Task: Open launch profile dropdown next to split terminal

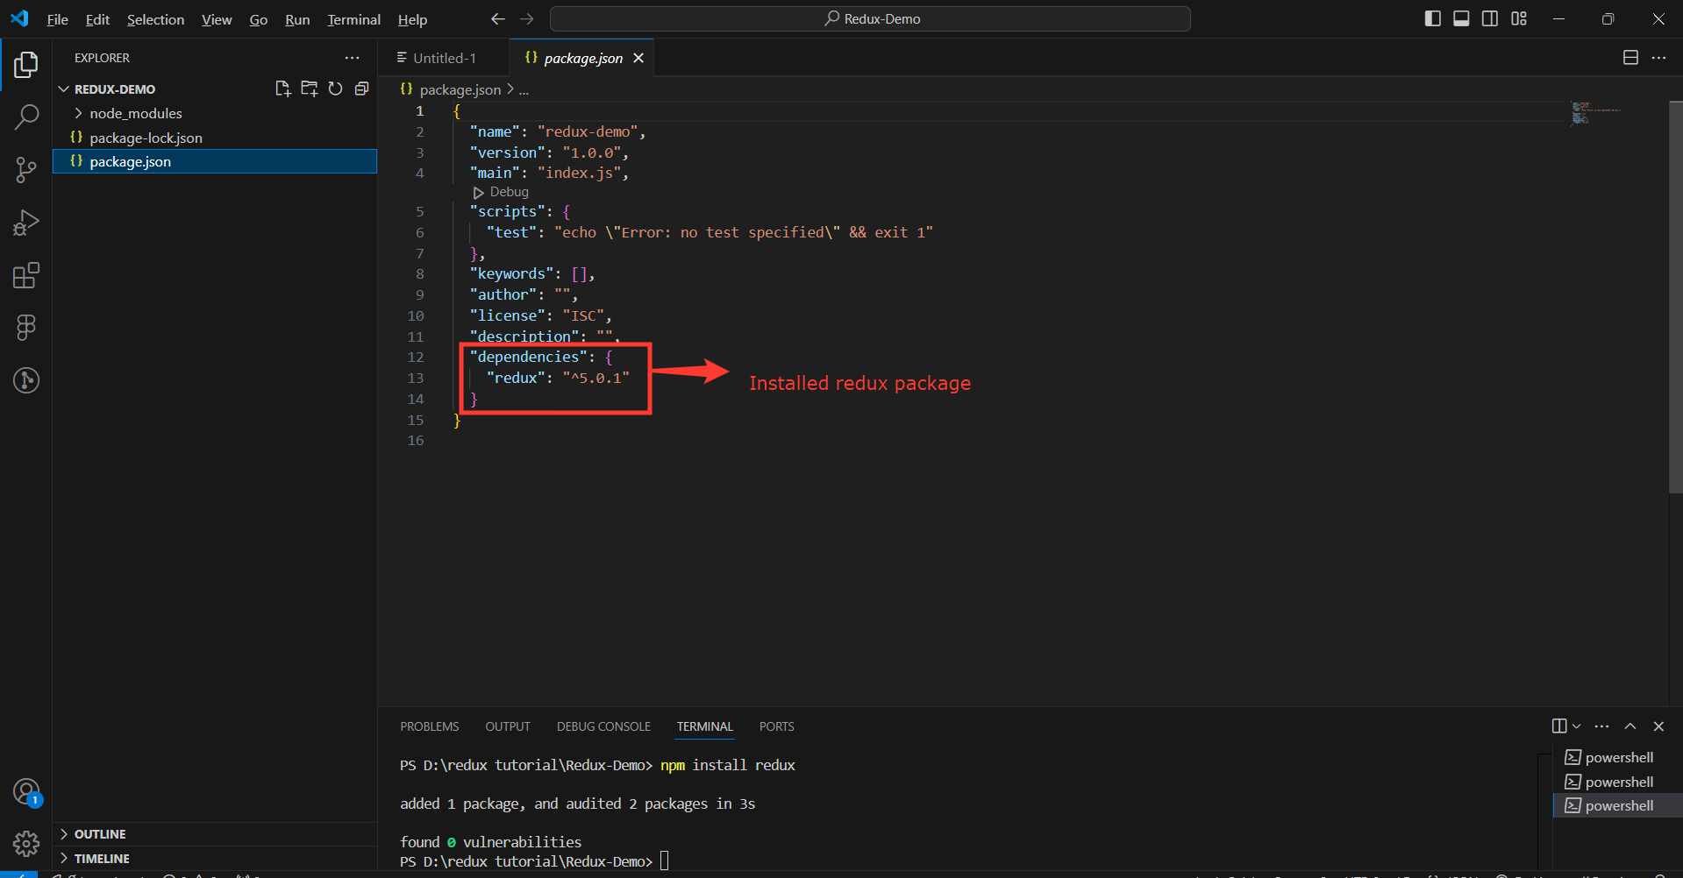Action: tap(1577, 726)
